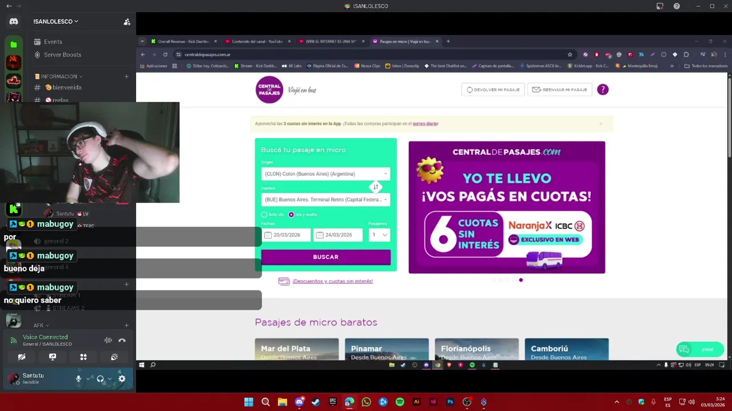
Task: Open the invite members icon beside ISANLOLESCO
Action: tap(127, 22)
